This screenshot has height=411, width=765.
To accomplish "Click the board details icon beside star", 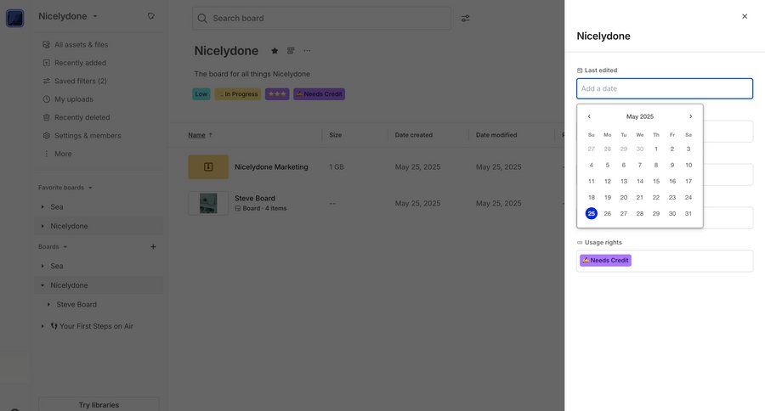I will click(x=291, y=51).
